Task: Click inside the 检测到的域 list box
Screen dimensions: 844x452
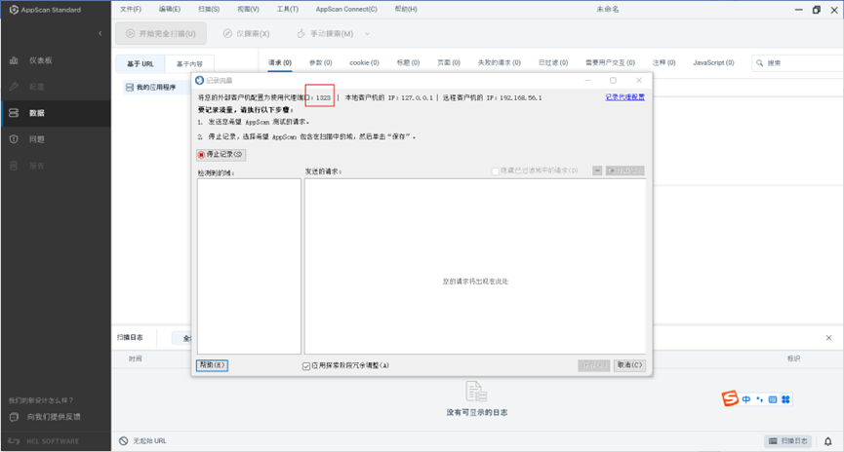Action: (x=249, y=266)
